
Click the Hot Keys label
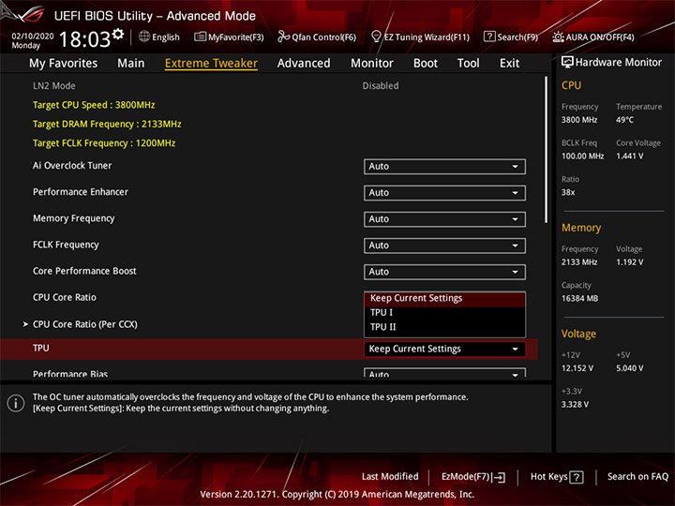(x=548, y=477)
